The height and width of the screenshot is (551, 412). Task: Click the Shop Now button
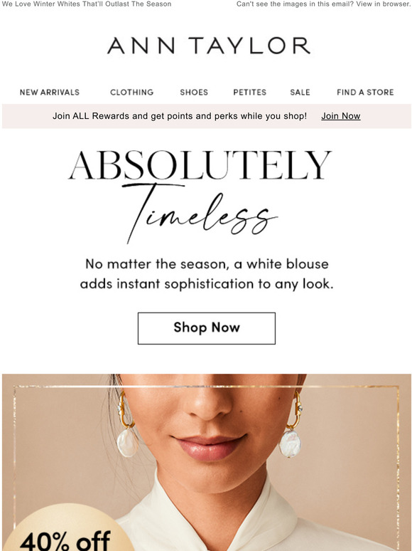(207, 328)
